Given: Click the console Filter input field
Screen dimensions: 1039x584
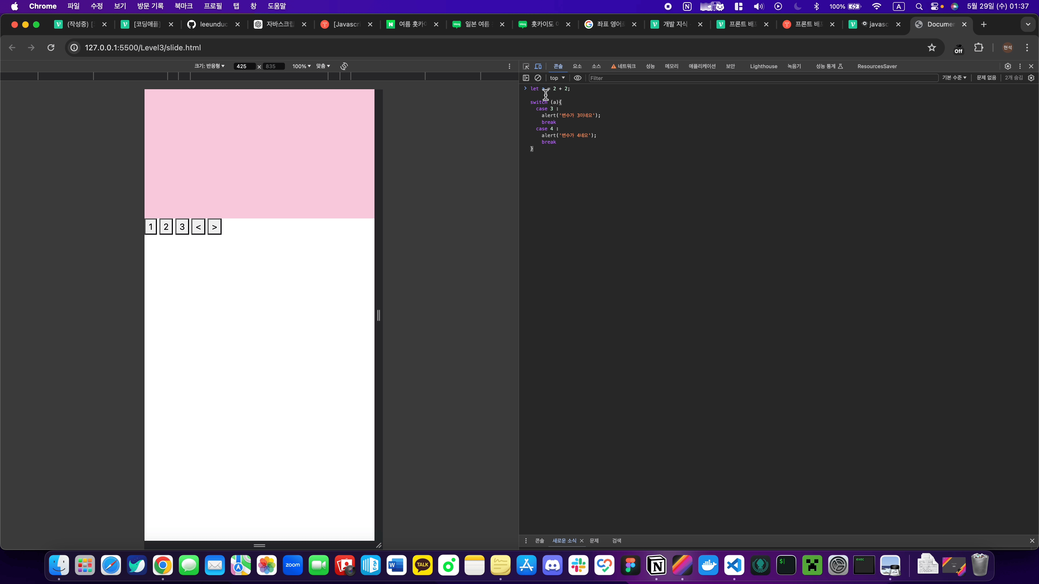Looking at the screenshot, I should (762, 78).
